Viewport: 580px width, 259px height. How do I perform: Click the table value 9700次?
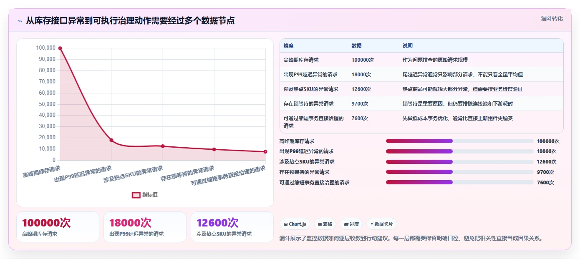(360, 104)
